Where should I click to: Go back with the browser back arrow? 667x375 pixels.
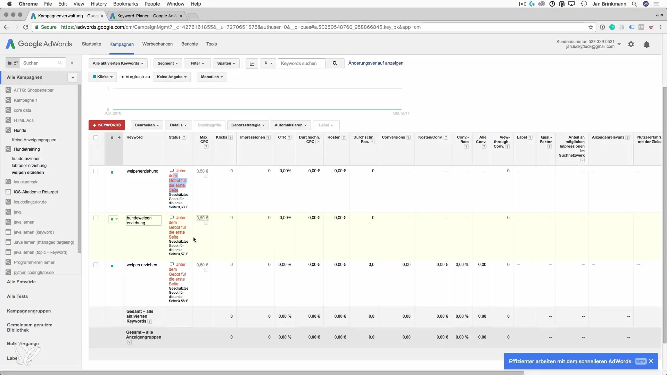click(6, 27)
